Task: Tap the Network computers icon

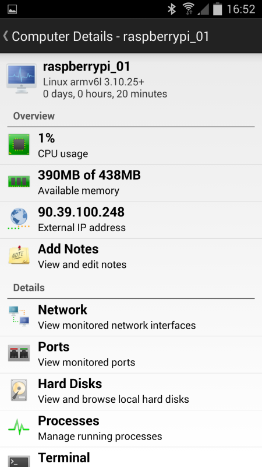Action: coord(19,316)
